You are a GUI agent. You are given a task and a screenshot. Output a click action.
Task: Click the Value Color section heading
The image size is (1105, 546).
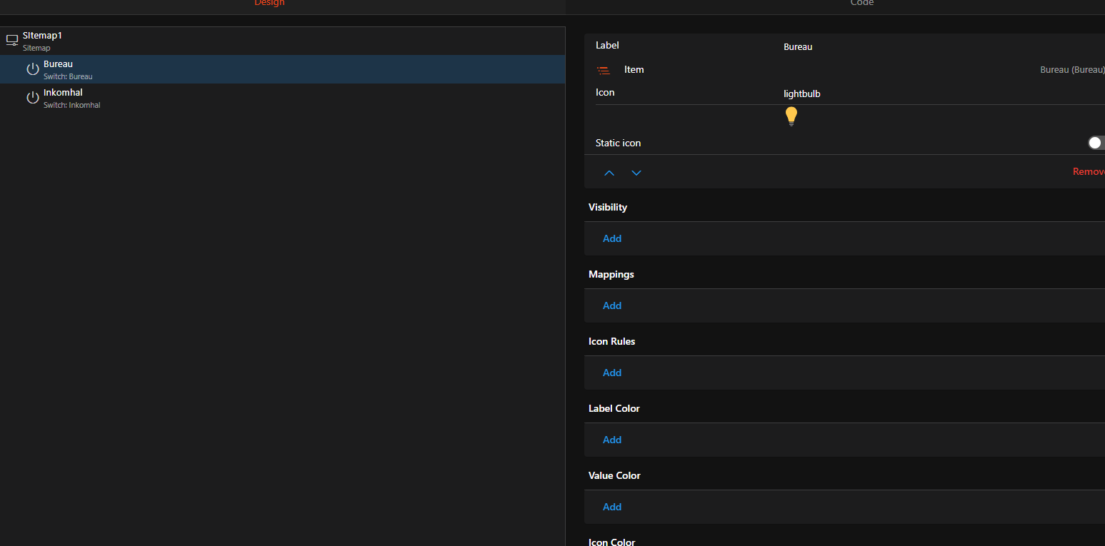615,475
